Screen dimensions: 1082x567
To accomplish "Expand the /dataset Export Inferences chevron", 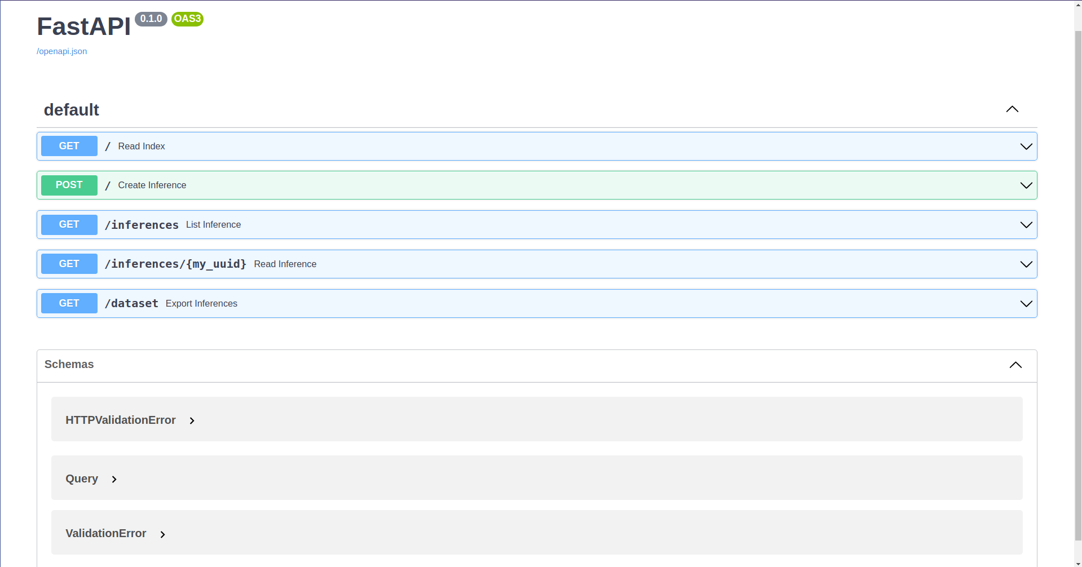I will (1026, 304).
